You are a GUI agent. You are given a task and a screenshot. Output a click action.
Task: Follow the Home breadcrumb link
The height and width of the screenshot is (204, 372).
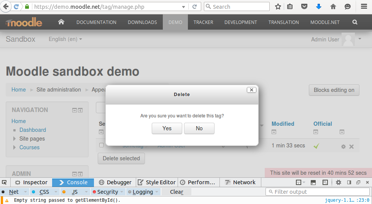click(x=19, y=90)
